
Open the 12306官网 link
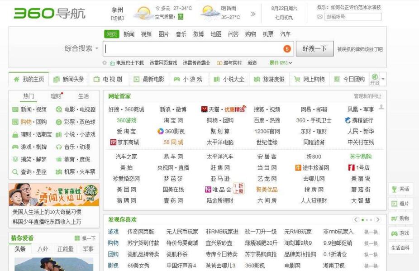coord(267,131)
